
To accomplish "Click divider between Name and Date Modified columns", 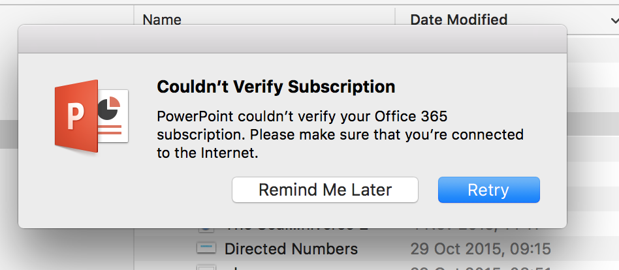I will click(x=395, y=20).
